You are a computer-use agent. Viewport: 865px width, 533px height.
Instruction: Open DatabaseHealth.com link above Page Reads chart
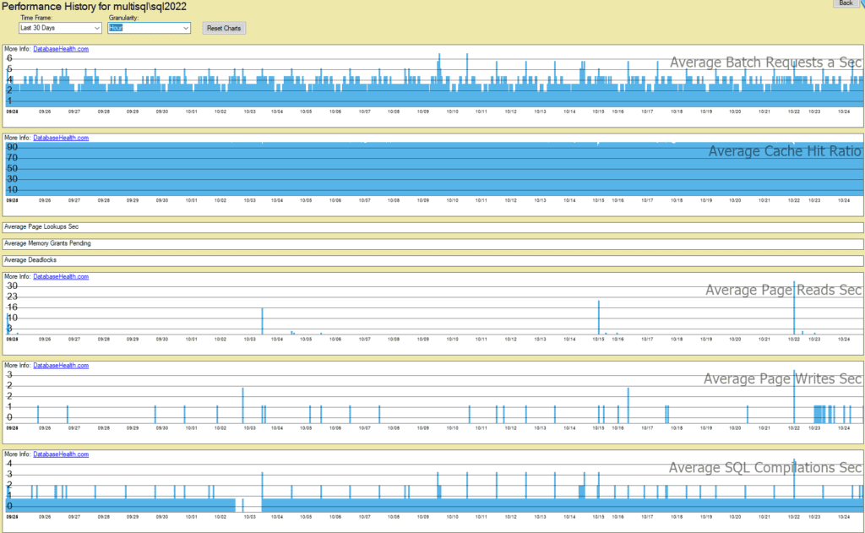pos(61,276)
